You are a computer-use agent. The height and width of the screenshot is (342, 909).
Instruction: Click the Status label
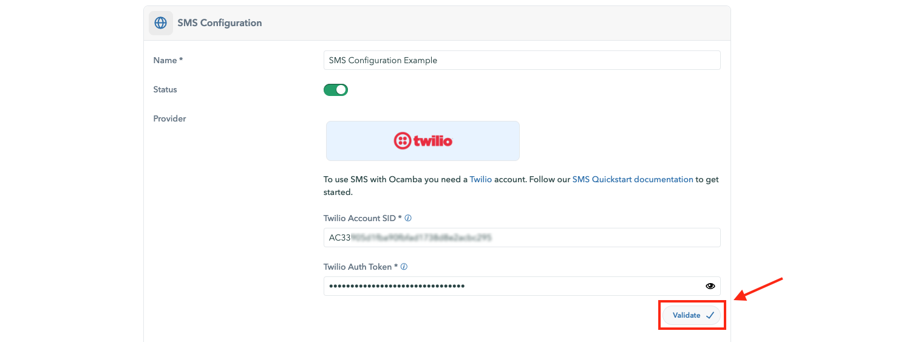pyautogui.click(x=165, y=89)
